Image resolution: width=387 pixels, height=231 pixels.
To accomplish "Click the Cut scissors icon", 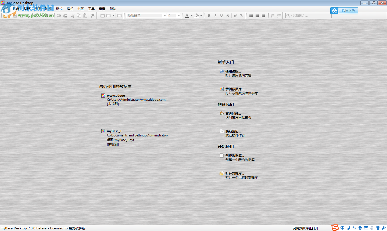I will pos(73,16).
